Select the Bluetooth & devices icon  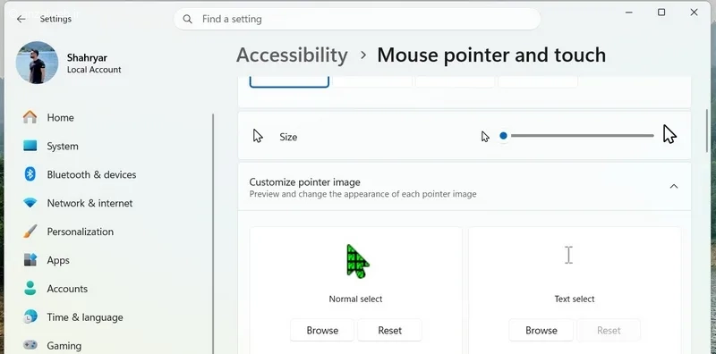tap(30, 174)
